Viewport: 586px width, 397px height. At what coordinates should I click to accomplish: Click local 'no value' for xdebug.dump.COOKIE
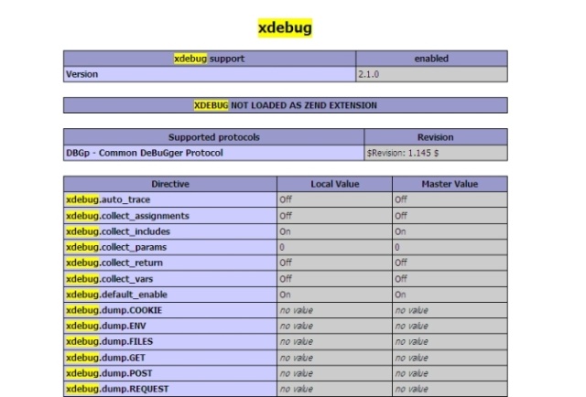[335, 310]
